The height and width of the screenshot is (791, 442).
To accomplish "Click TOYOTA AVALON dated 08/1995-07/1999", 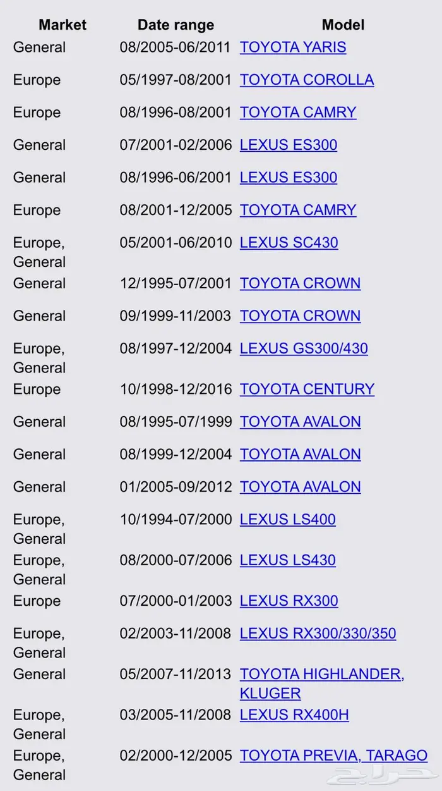I will 301,422.
